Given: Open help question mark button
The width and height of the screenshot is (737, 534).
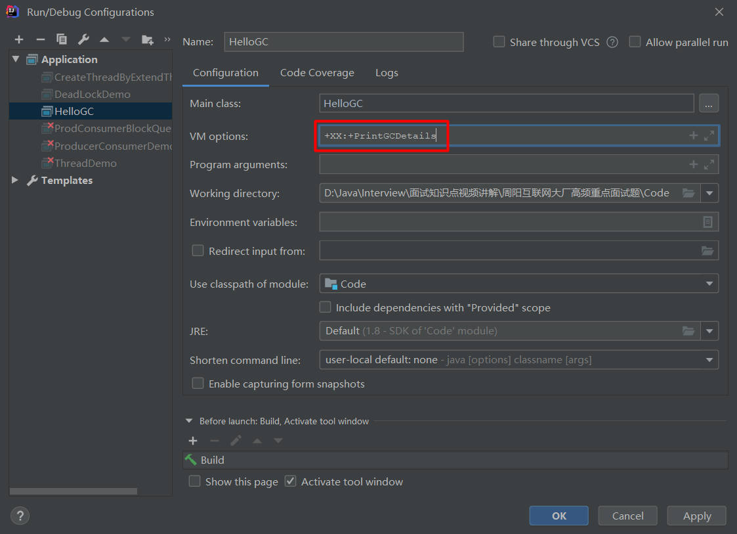Looking at the screenshot, I should (x=20, y=516).
